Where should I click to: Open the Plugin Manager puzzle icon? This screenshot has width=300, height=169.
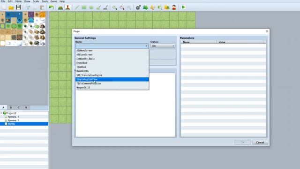pyautogui.click(x=145, y=8)
